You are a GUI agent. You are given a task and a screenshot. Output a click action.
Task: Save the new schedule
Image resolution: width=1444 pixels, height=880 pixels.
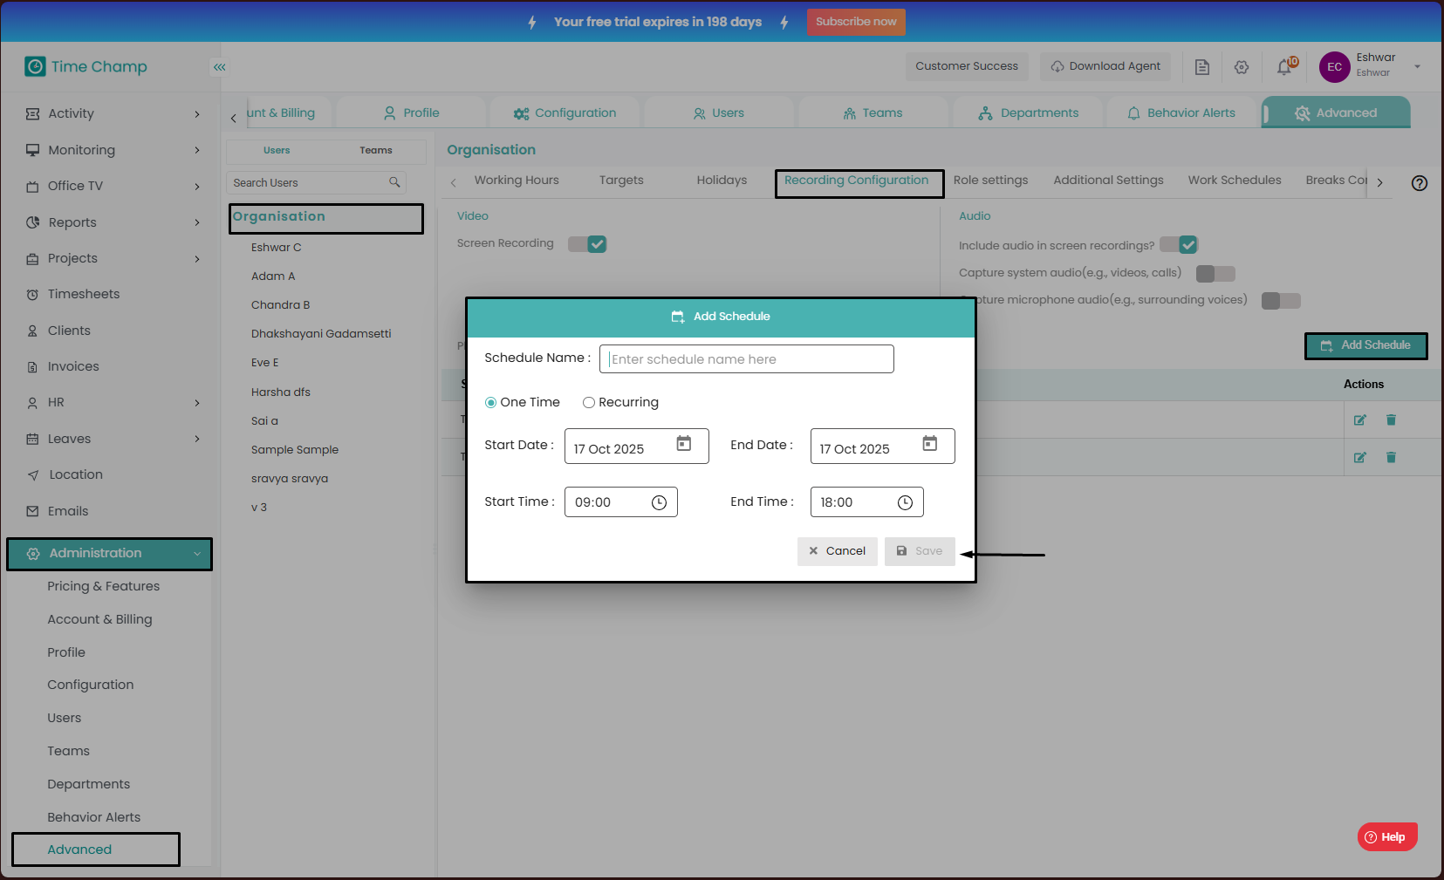pyautogui.click(x=920, y=551)
